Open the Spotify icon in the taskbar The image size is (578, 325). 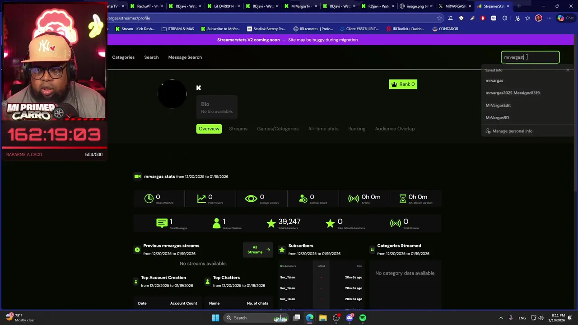coord(363,318)
